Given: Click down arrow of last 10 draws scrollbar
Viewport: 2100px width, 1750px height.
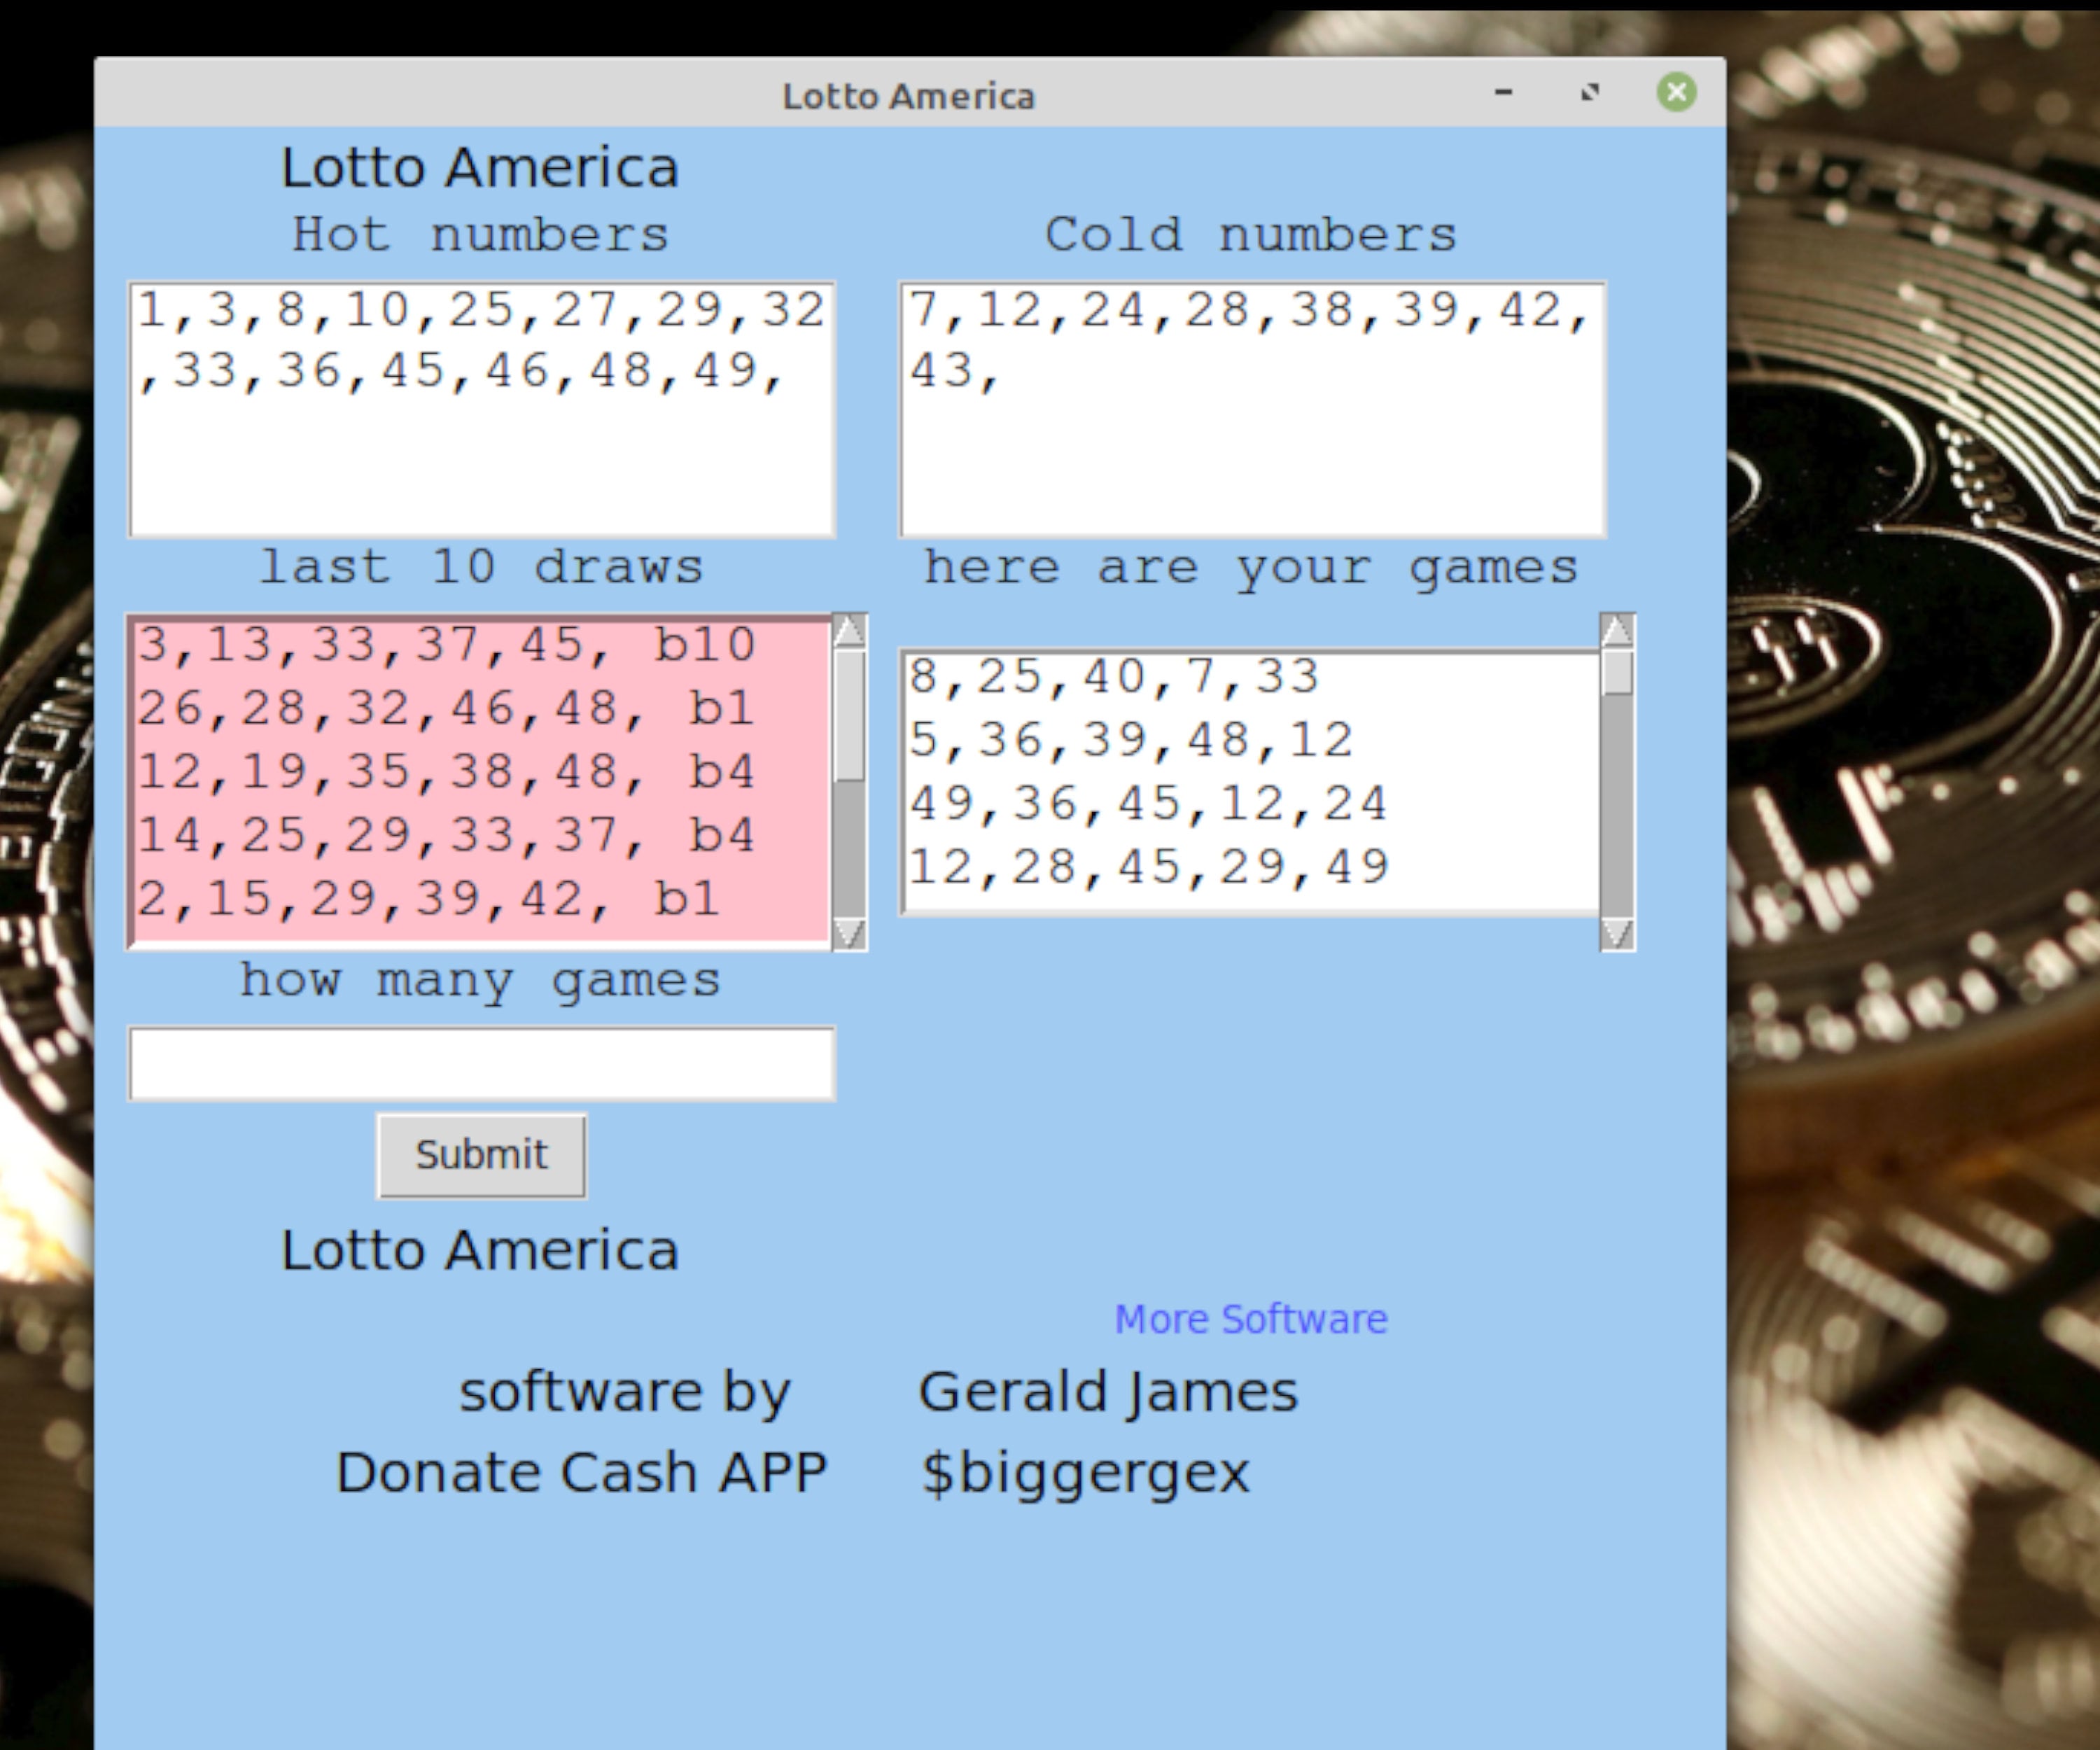Looking at the screenshot, I should (849, 934).
